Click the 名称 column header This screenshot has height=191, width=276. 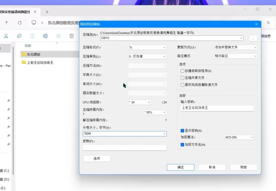point(28,46)
